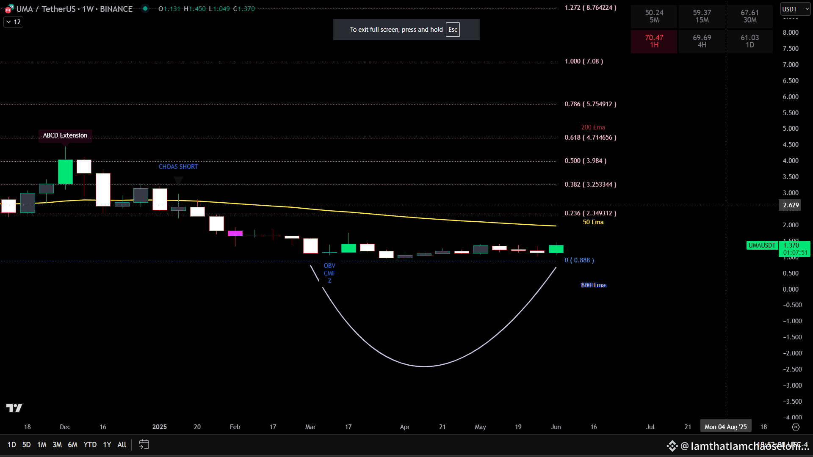Click Fib level 0.382 ( 3.253344 )
Image resolution: width=813 pixels, height=457 pixels.
(x=590, y=184)
